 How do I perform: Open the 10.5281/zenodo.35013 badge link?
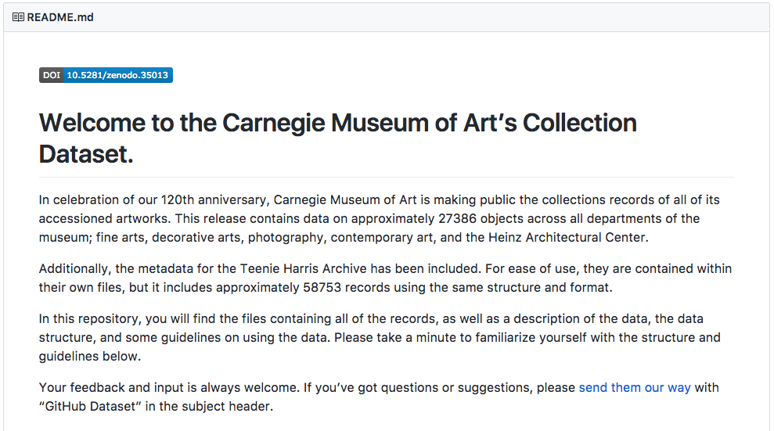117,75
